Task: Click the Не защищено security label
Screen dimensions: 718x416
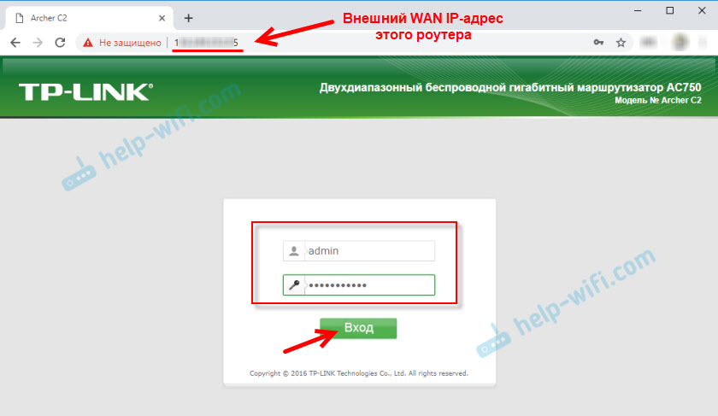Action: (130, 43)
